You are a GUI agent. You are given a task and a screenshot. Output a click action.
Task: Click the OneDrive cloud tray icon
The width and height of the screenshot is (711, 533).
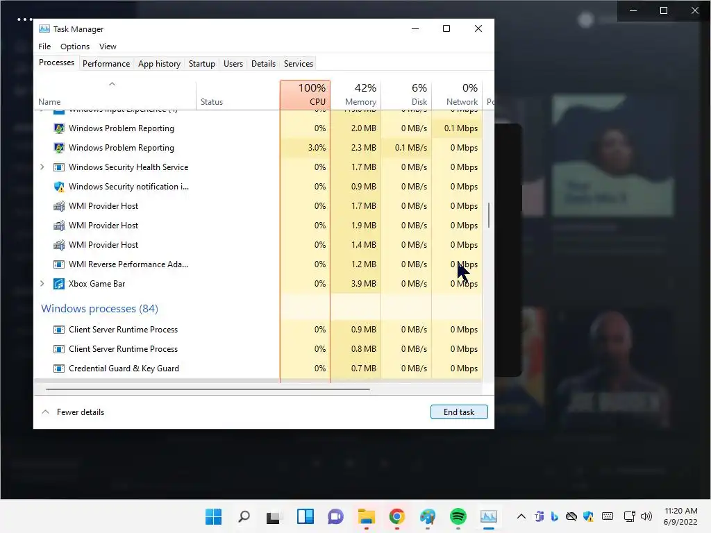(571, 516)
